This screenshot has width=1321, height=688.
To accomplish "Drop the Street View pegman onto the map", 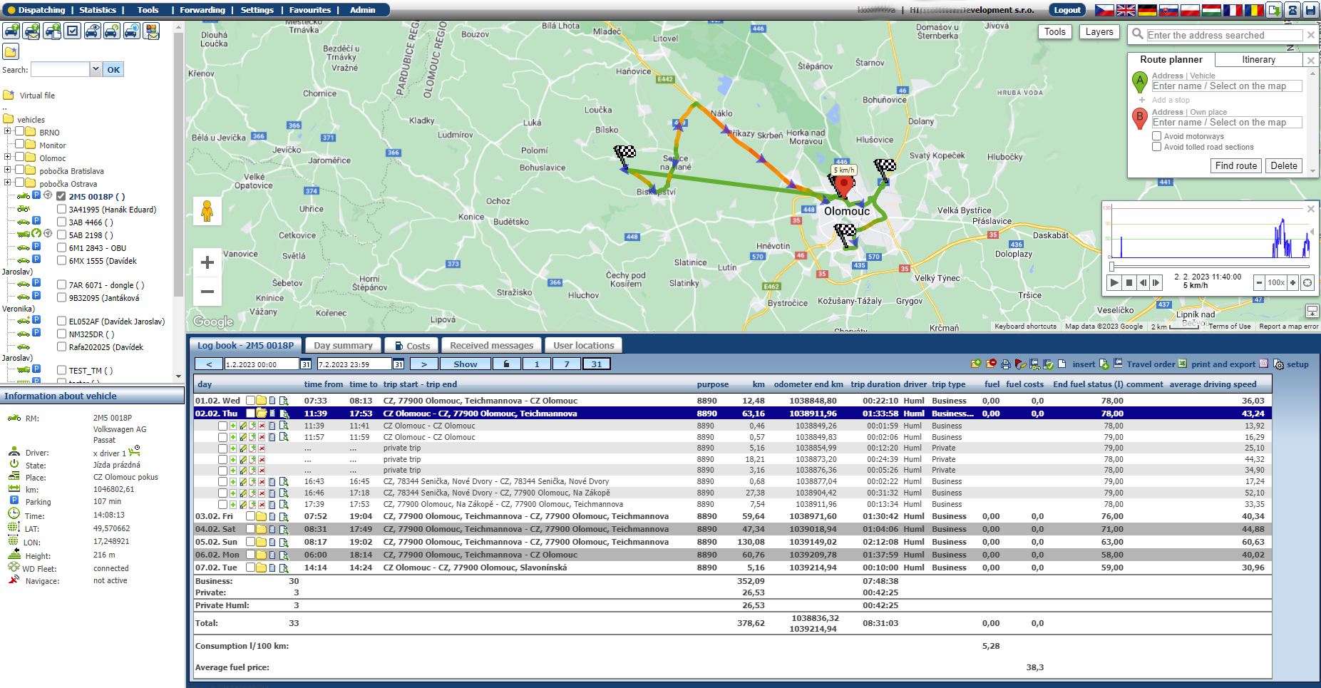I will click(x=207, y=210).
